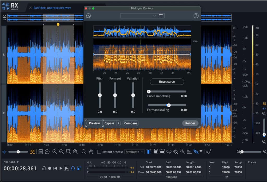Expand the Dialogue Contour preset dropdown
Image resolution: width=267 pixels, height=182 pixels.
click(138, 16)
